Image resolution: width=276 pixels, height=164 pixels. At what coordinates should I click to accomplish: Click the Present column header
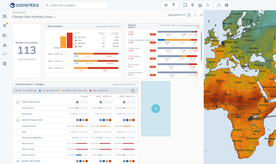(84, 96)
